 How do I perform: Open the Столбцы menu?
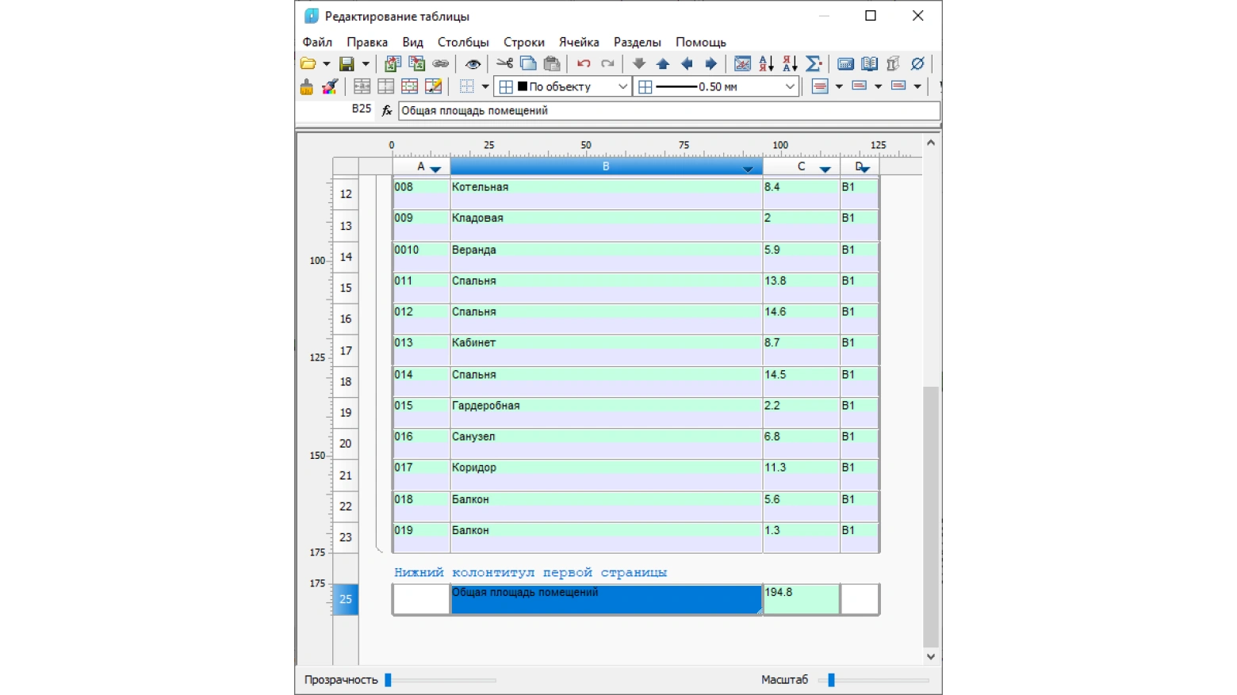coord(463,42)
